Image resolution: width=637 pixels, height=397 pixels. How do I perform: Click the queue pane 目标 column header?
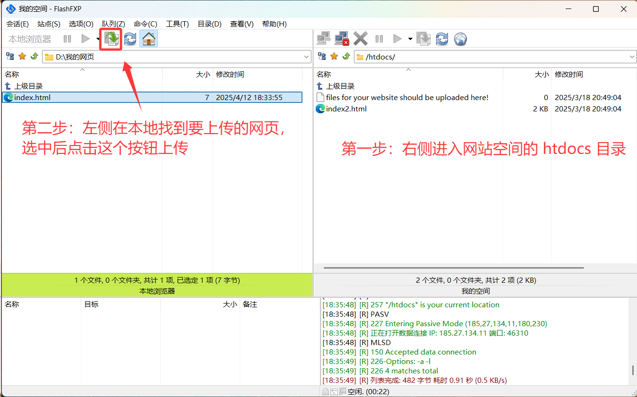tap(121, 304)
